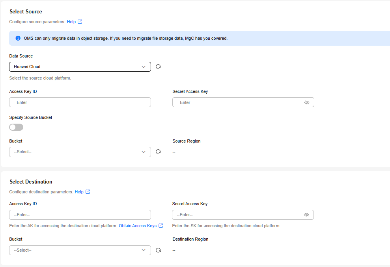Refresh the source Bucket list

(158, 152)
